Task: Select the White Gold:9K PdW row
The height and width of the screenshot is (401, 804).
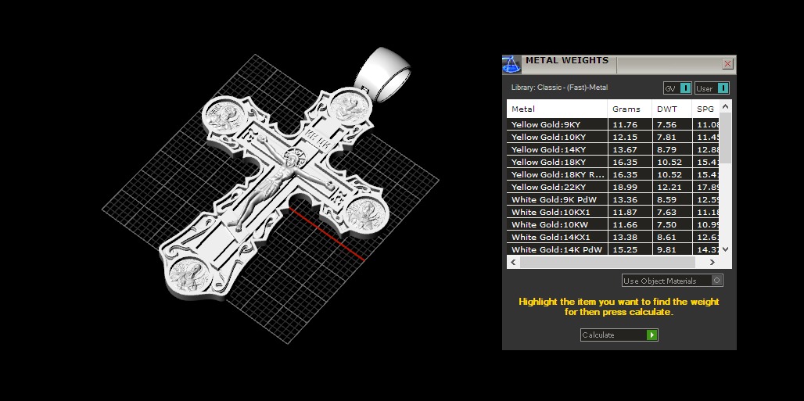Action: click(612, 199)
